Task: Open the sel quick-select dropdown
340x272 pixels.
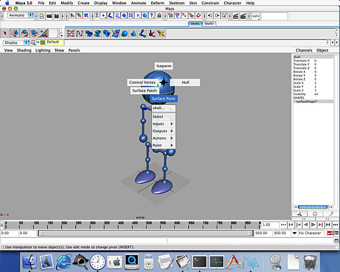Action: 256,16
